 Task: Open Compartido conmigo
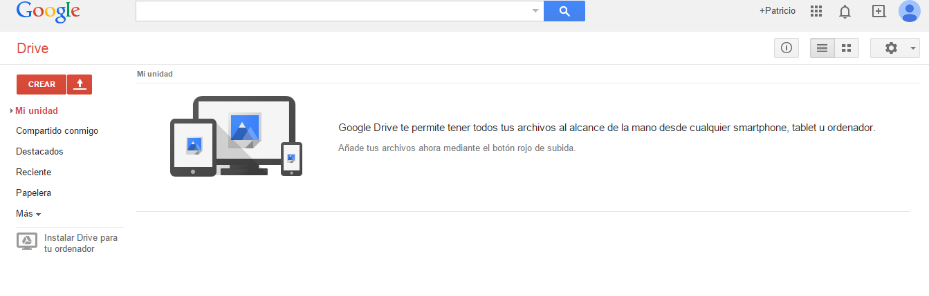click(57, 130)
